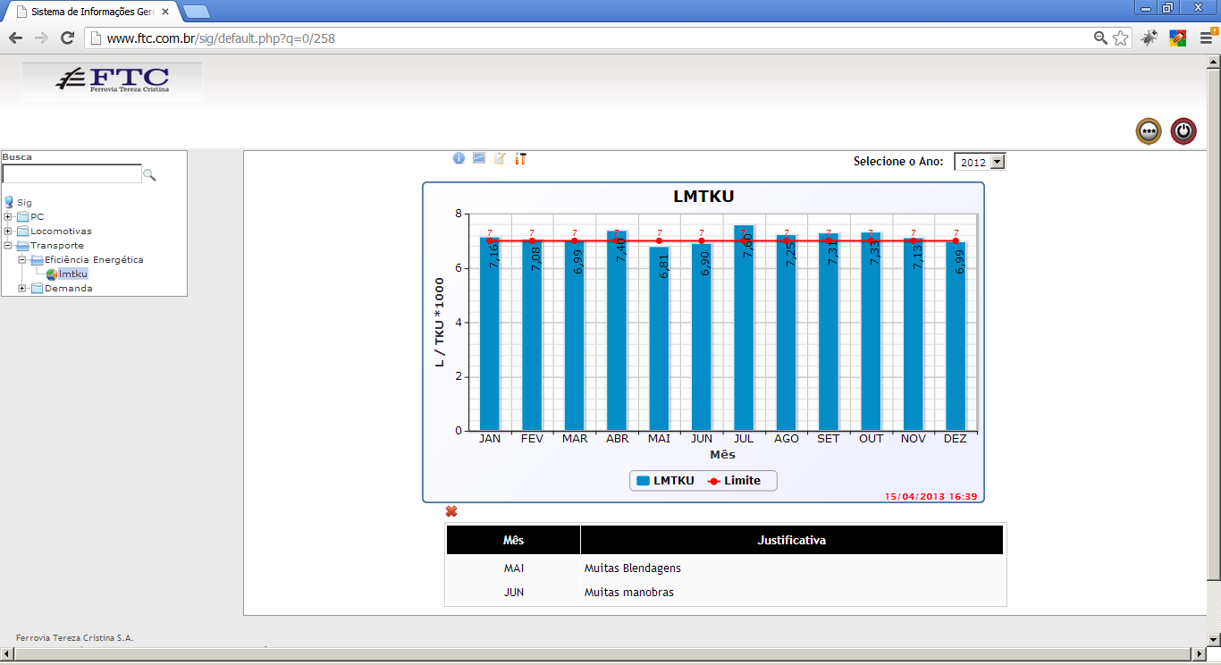Click the zoom magnifier icon in address bar
The image size is (1221, 665).
tap(1101, 38)
